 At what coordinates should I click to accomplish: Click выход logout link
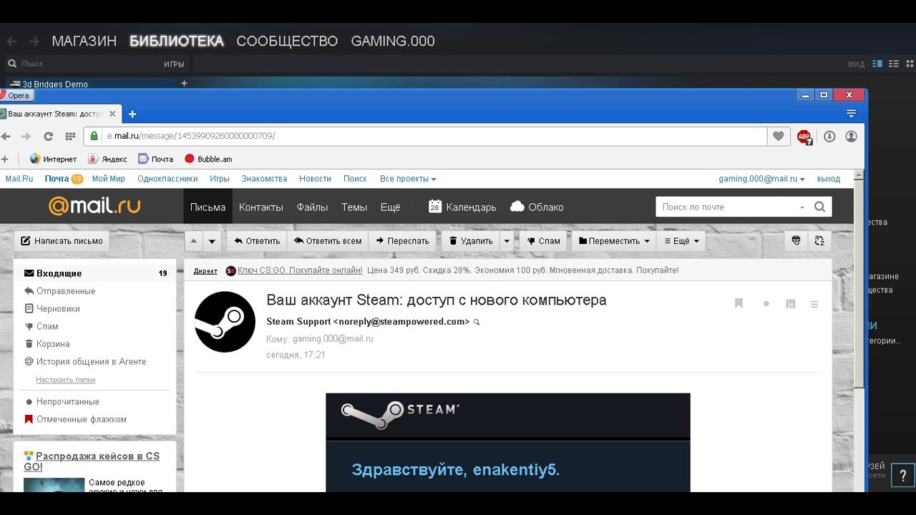coord(829,179)
